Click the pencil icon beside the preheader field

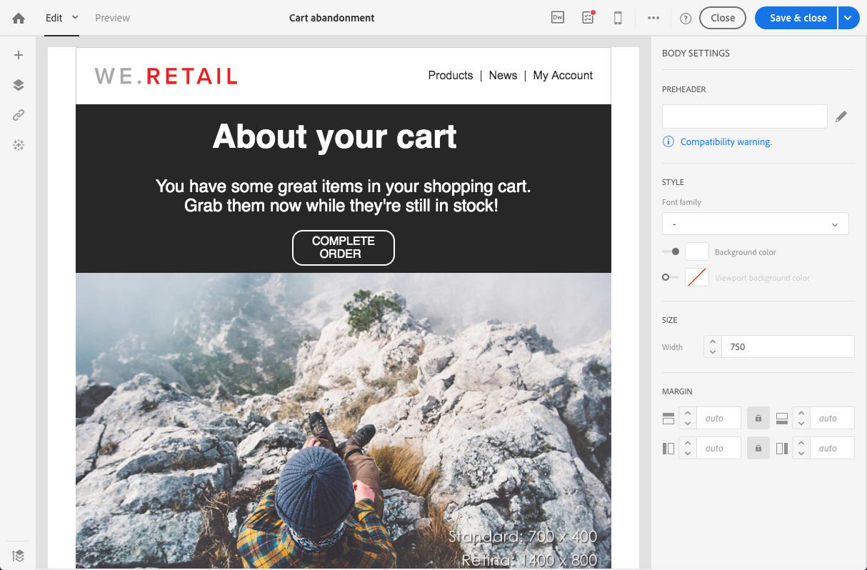click(841, 116)
